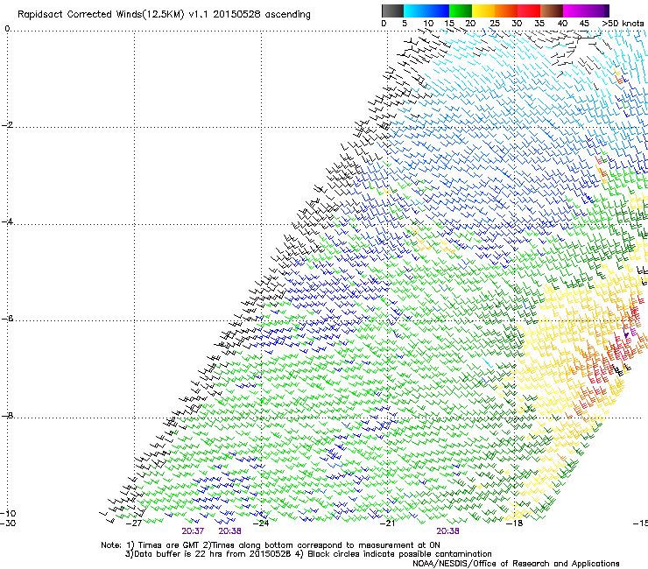The height and width of the screenshot is (569, 648).
Task: Click the cyan-to-blue 5–15 knots legend gradient
Action: pos(426,11)
